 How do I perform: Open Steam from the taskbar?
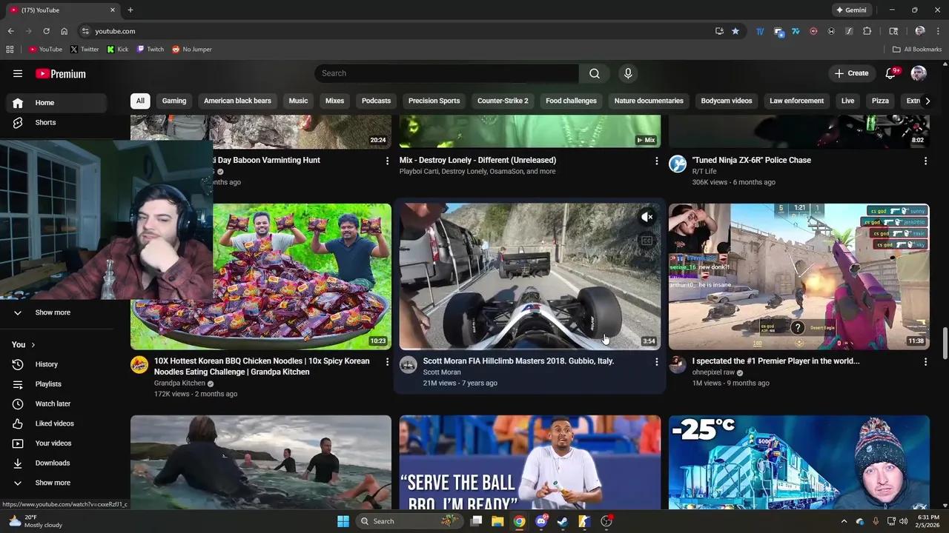(x=563, y=521)
